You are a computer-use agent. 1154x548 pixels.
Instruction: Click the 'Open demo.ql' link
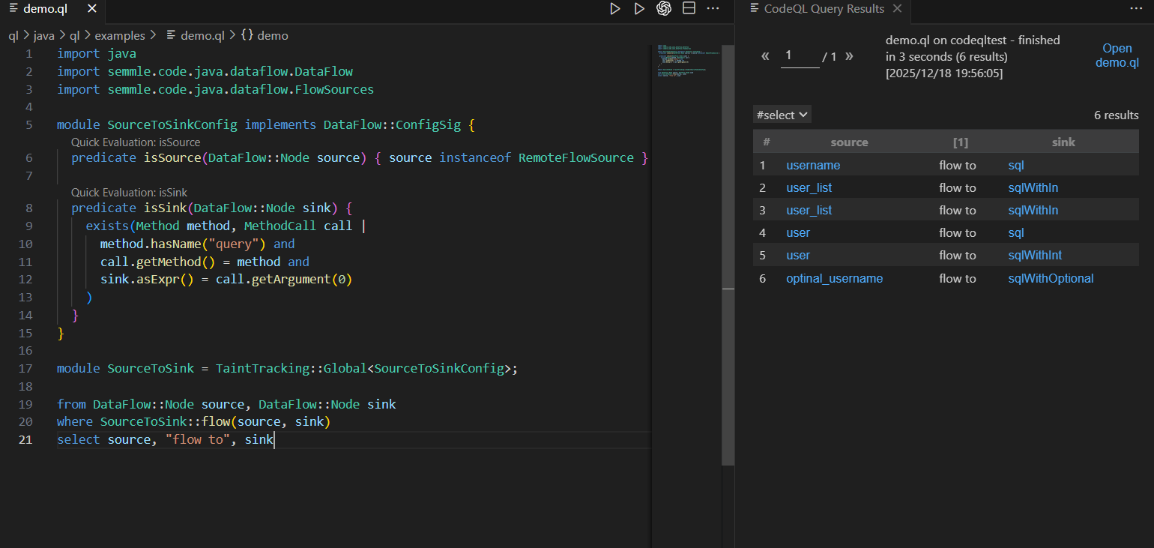[1117, 55]
